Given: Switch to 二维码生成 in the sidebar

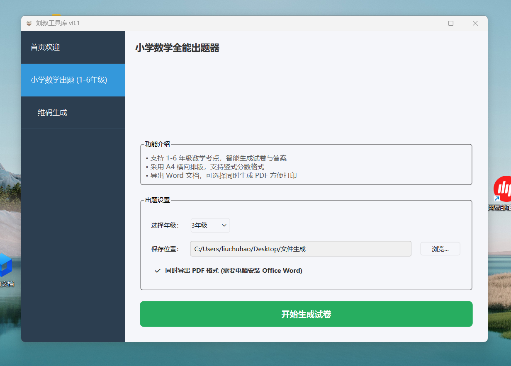Looking at the screenshot, I should (73, 112).
